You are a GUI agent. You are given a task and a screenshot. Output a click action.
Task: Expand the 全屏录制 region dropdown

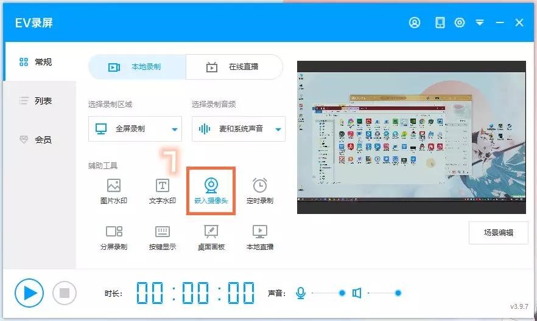click(x=135, y=129)
